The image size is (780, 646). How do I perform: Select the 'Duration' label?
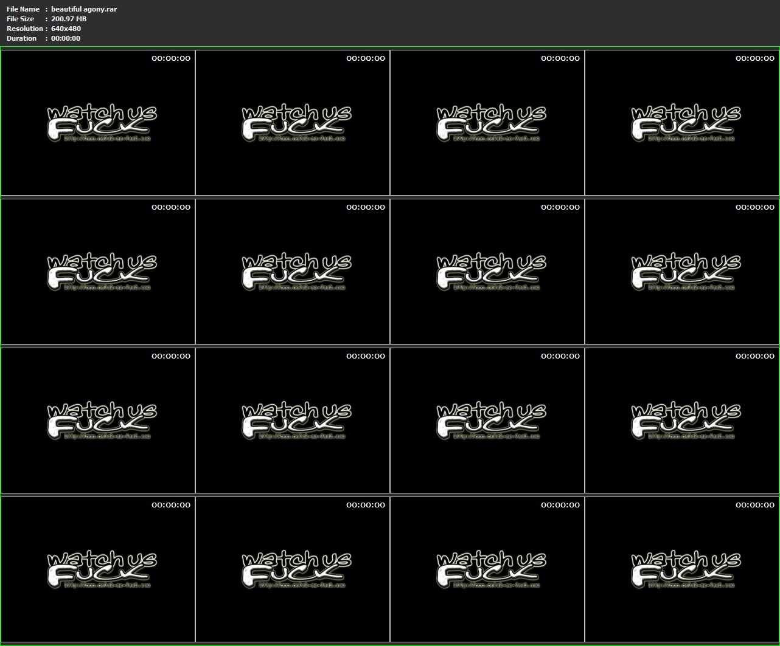(x=22, y=38)
